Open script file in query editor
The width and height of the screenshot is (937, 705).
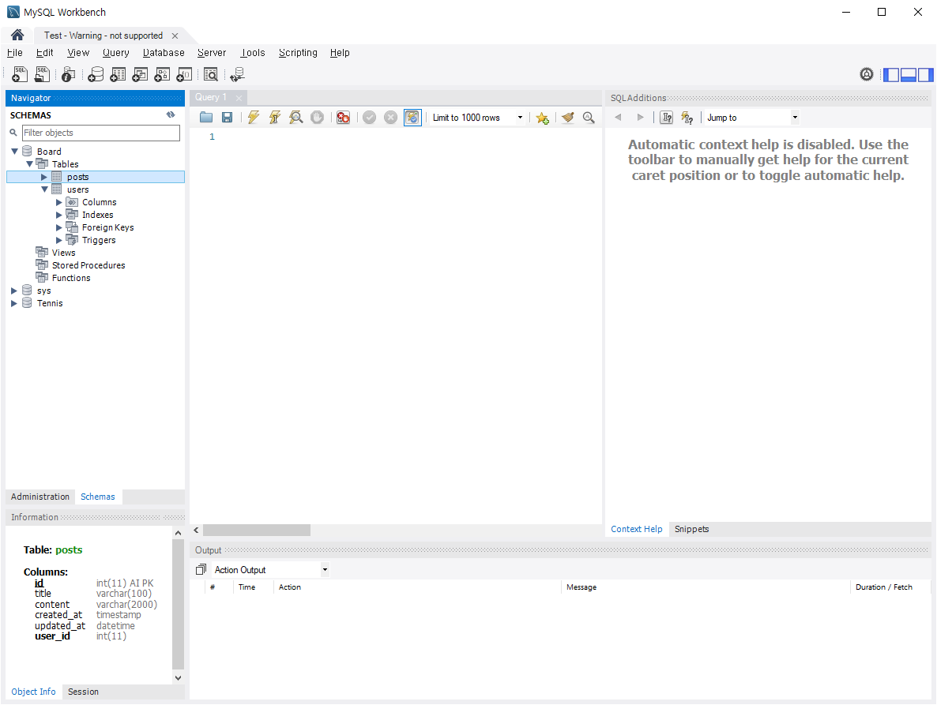pos(206,118)
